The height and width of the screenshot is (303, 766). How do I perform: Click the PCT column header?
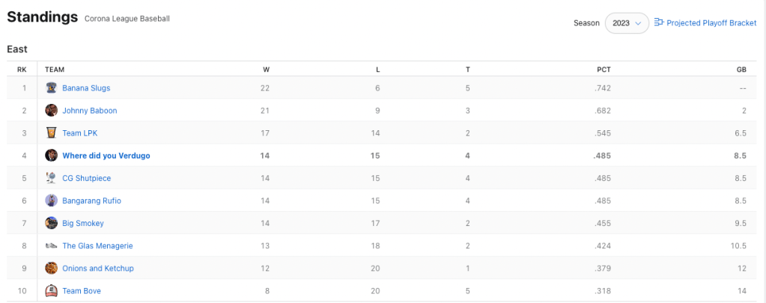click(x=604, y=70)
